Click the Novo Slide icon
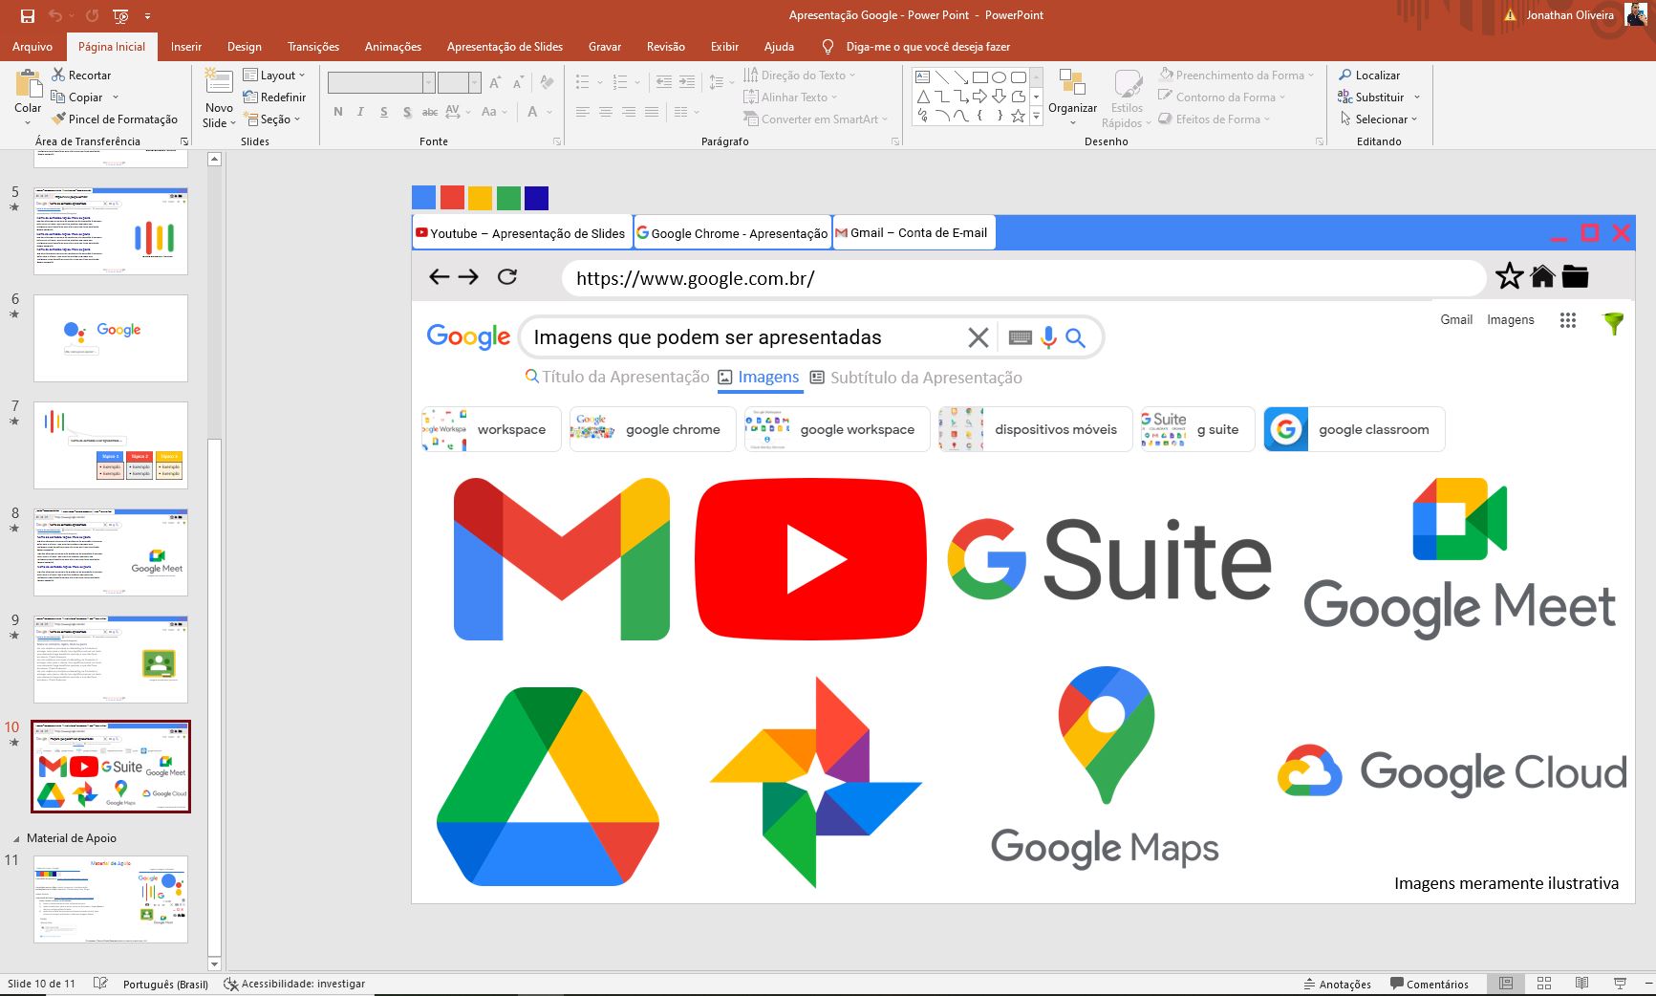The image size is (1656, 996). [x=219, y=86]
